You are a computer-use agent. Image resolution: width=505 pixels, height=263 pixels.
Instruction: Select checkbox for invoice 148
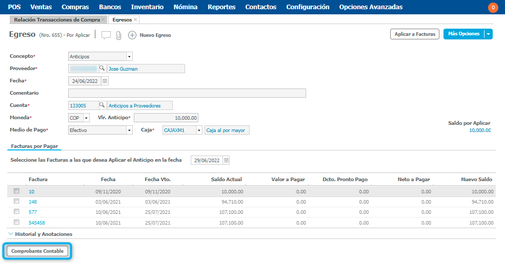tap(16, 202)
